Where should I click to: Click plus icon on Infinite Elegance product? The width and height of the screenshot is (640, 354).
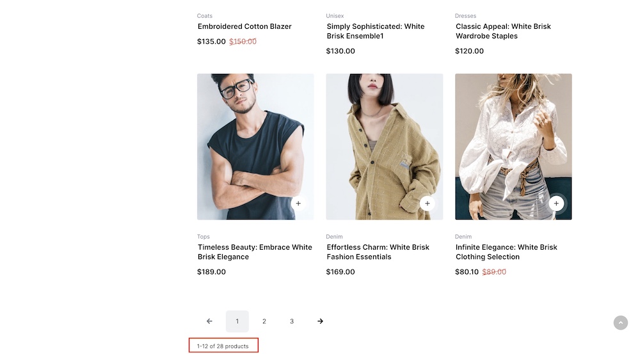[556, 204]
